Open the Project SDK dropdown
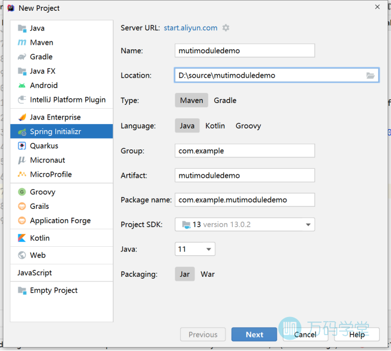Screen dimensions: 391x351 tap(245, 224)
